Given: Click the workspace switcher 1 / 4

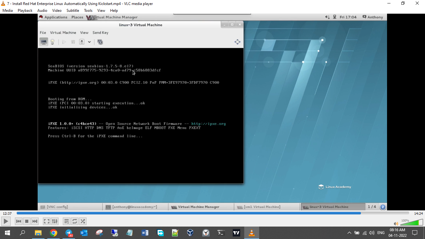Looking at the screenshot, I should pyautogui.click(x=372, y=207).
